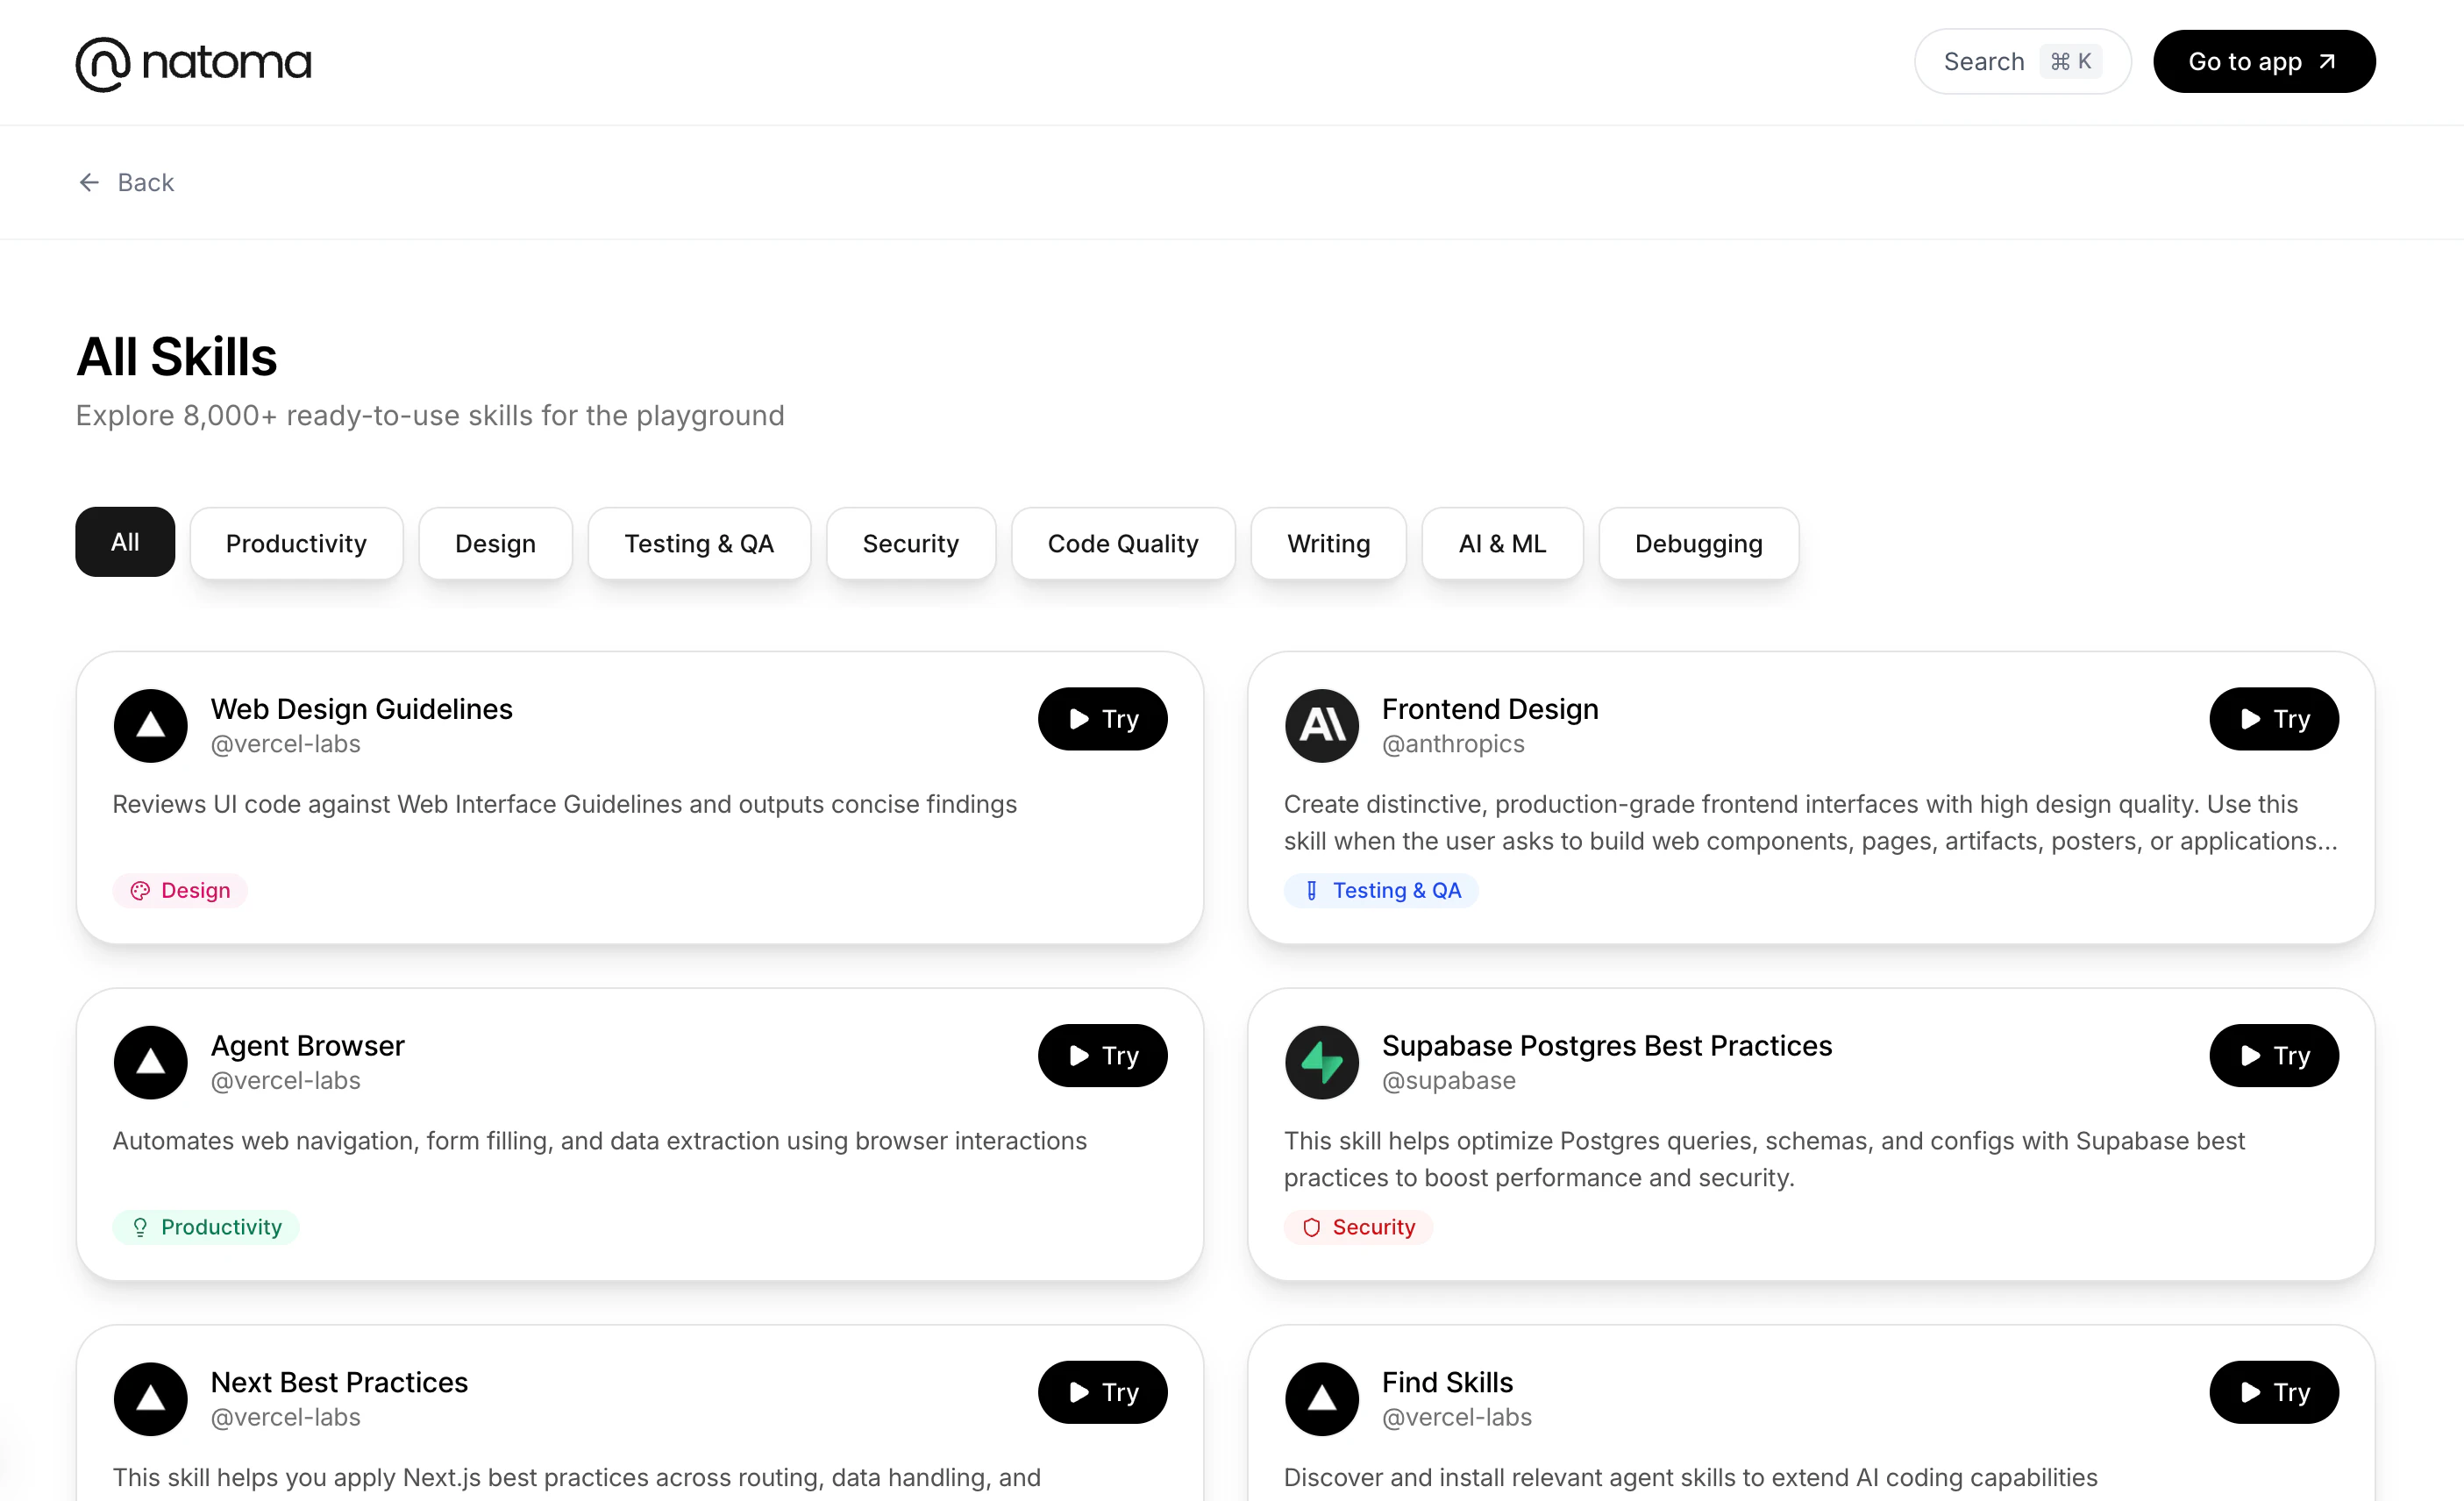Click the Search field with ⌘K shortcut
Viewport: 2464px width, 1501px height.
2021,62
